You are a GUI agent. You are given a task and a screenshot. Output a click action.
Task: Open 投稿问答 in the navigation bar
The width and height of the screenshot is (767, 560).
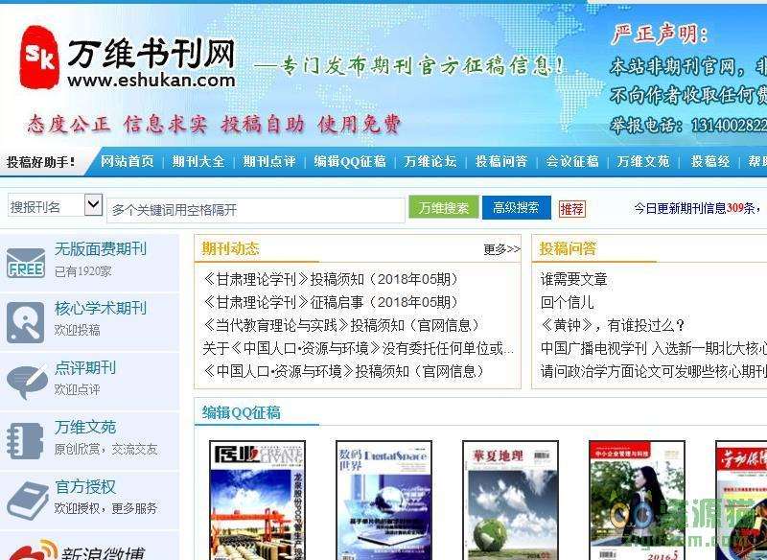501,161
